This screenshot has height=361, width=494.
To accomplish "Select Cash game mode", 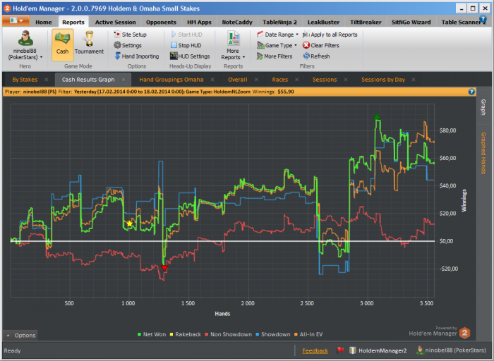I will tap(62, 44).
